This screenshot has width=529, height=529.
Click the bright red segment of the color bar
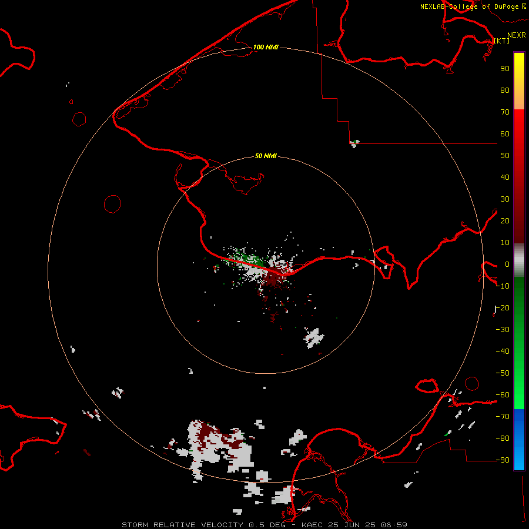point(519,176)
